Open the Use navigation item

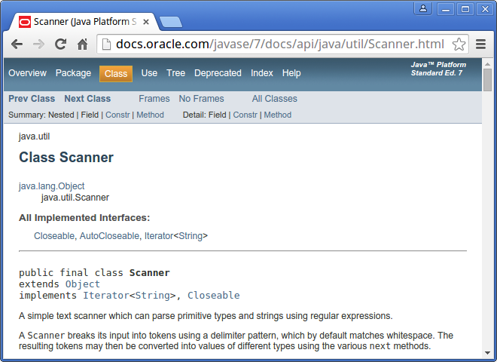point(149,73)
